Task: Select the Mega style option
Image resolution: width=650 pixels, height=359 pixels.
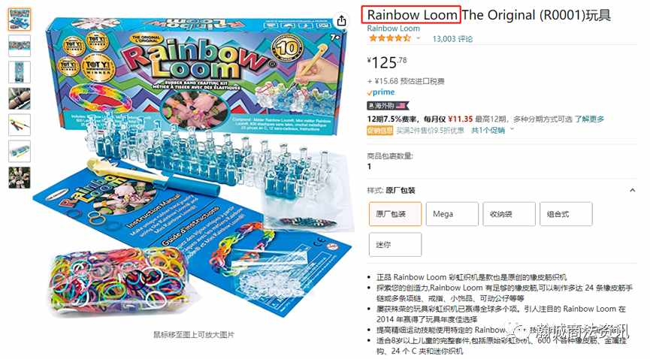Action: (x=452, y=214)
